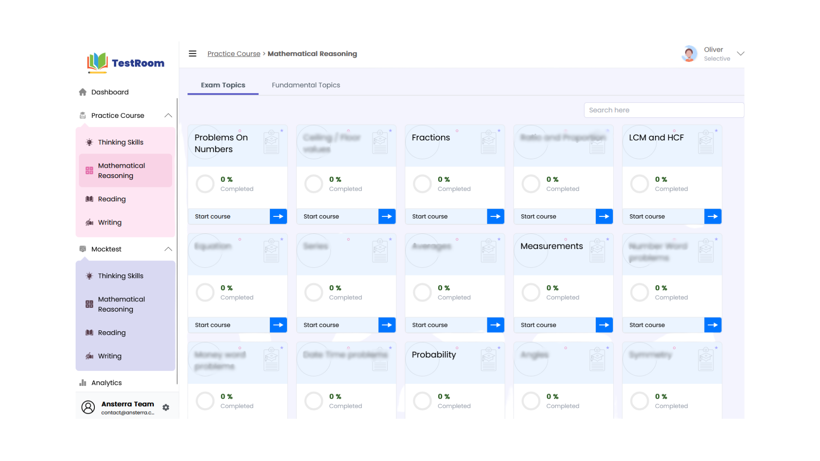The height and width of the screenshot is (461, 820).
Task: Click the Analytics bar chart icon
Action: 83,383
